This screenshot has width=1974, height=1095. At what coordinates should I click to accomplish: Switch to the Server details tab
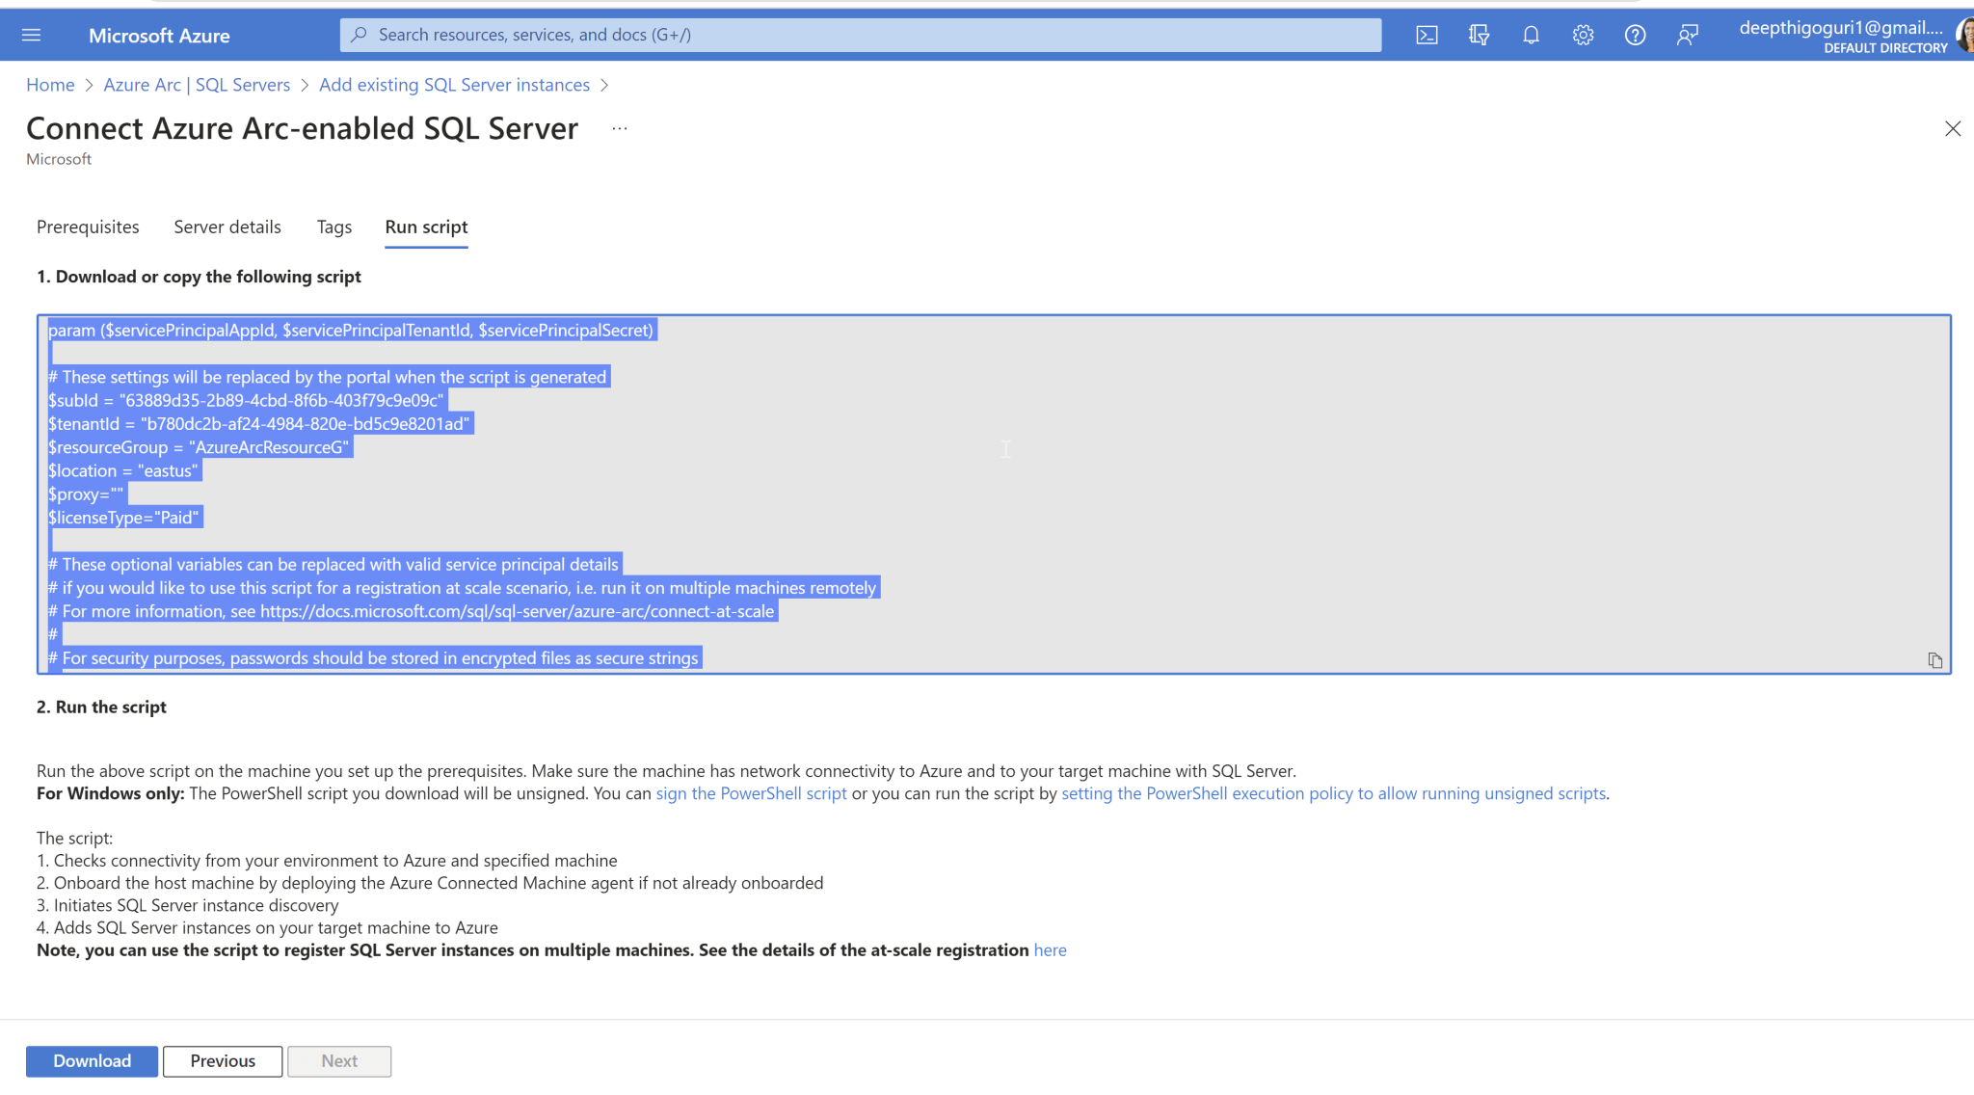[x=227, y=227]
